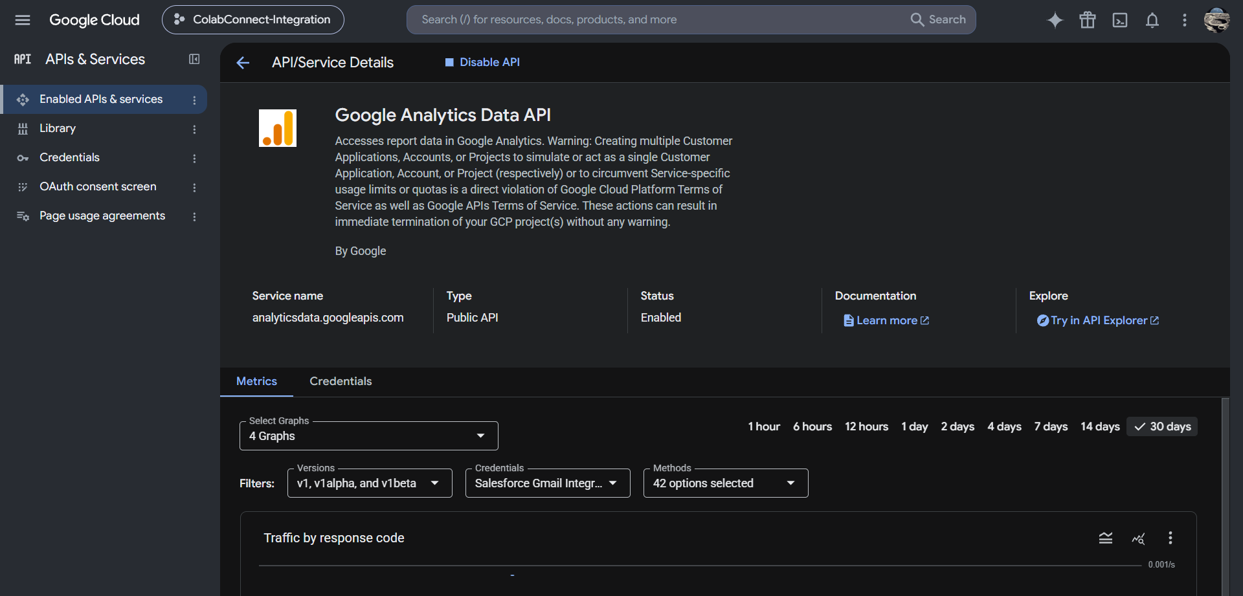Screen dimensions: 1243x596
Task: Open options next to Library
Action: coord(194,129)
